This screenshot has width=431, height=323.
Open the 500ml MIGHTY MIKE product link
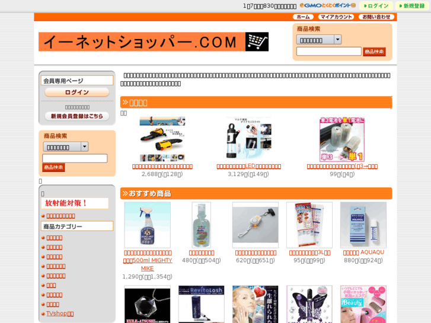tap(148, 260)
